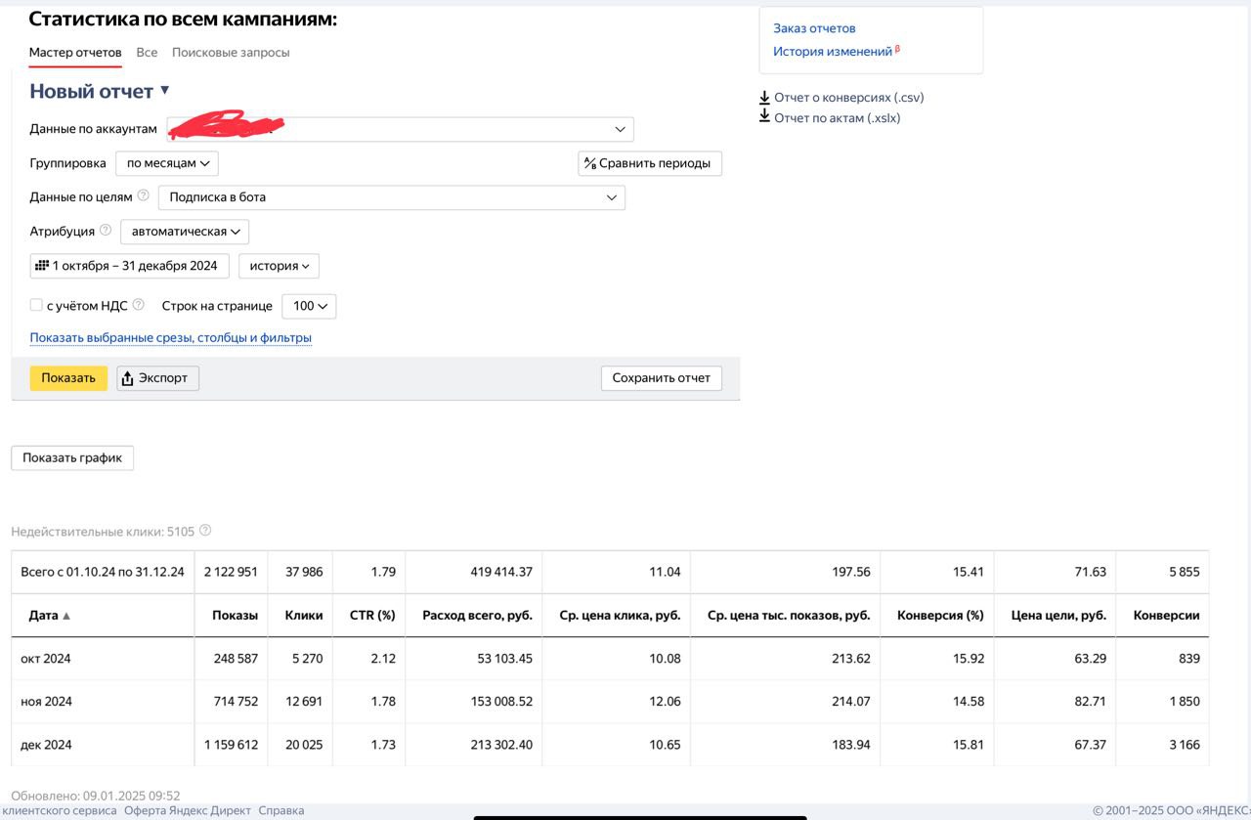Screen dimensions: 1251x820
Task: Download Отчет по актам xslx icon
Action: (x=765, y=117)
